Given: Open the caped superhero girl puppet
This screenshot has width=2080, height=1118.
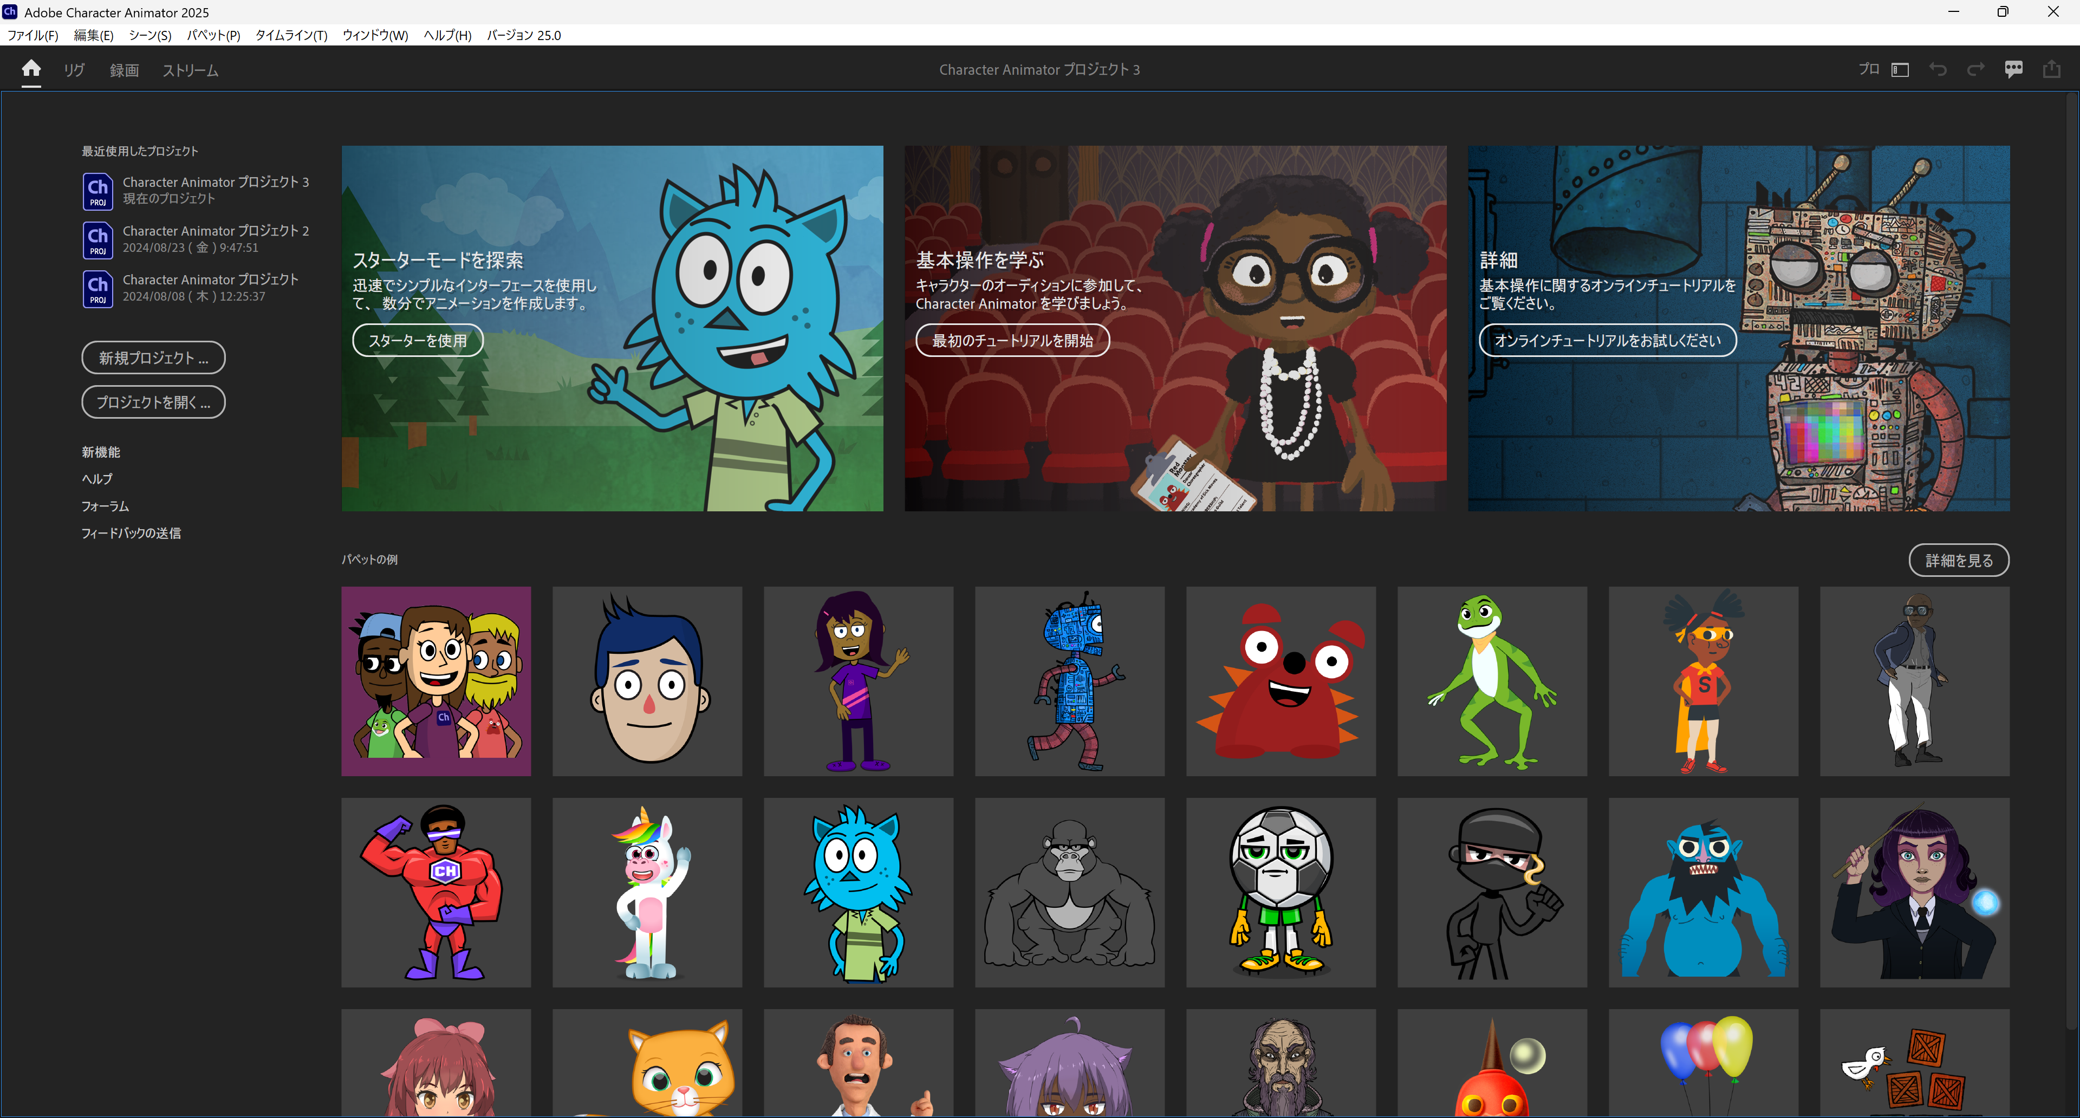Looking at the screenshot, I should click(x=1704, y=681).
